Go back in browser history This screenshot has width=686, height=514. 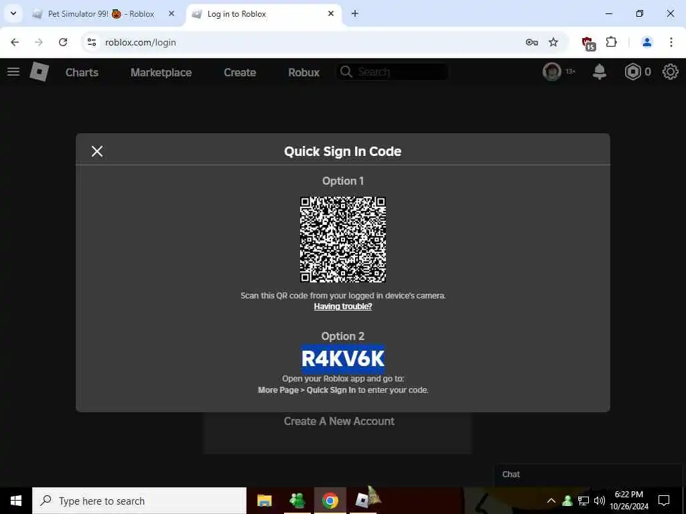click(x=15, y=42)
